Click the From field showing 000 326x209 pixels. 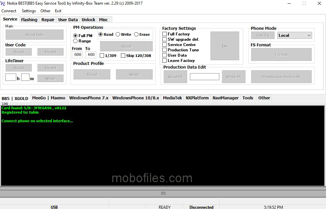coord(78,55)
